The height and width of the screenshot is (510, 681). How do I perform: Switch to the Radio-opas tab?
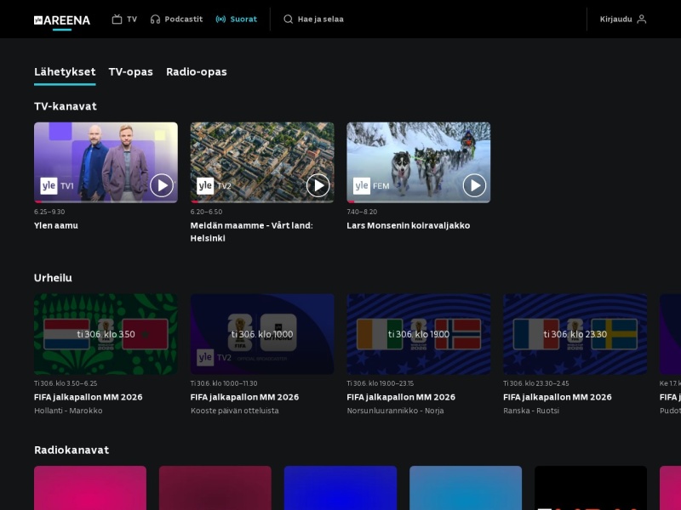tap(197, 72)
